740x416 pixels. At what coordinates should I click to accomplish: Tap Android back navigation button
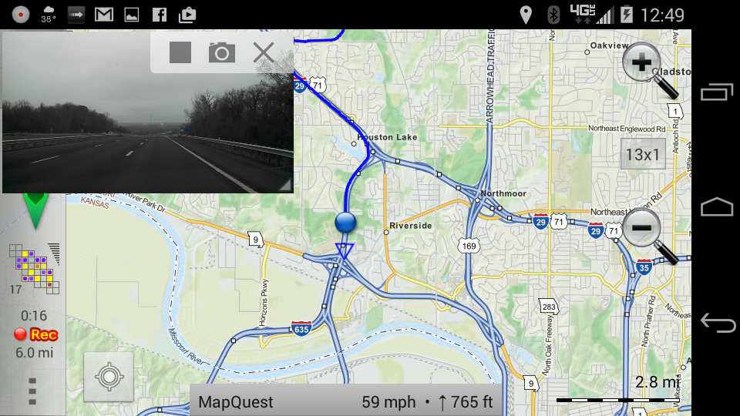click(x=718, y=323)
